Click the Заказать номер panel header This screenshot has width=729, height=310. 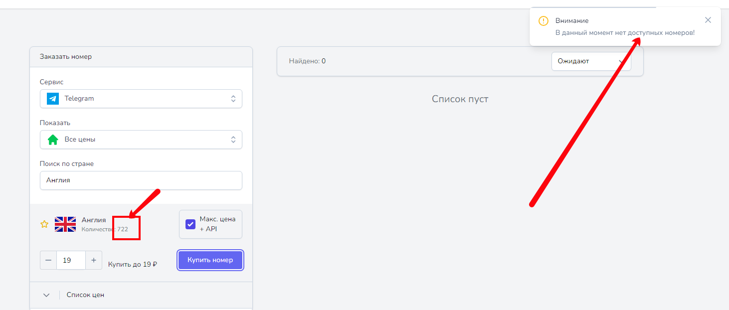point(66,57)
